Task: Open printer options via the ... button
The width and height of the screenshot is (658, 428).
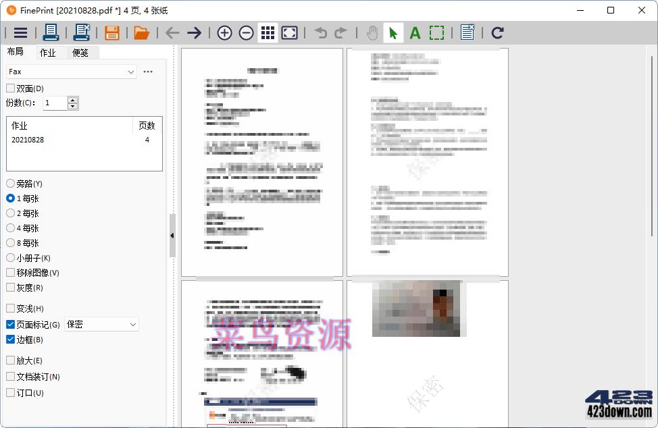Action: 148,72
